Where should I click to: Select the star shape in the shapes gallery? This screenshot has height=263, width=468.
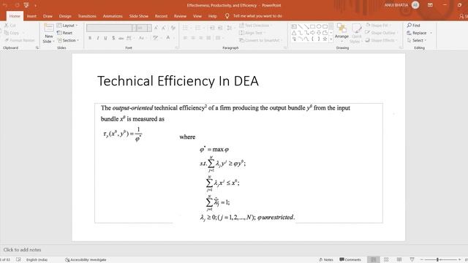(x=325, y=39)
